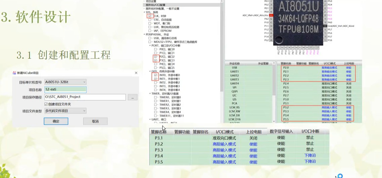Toggle the 创建项目文件夹 checkbox

pyautogui.click(x=46, y=104)
